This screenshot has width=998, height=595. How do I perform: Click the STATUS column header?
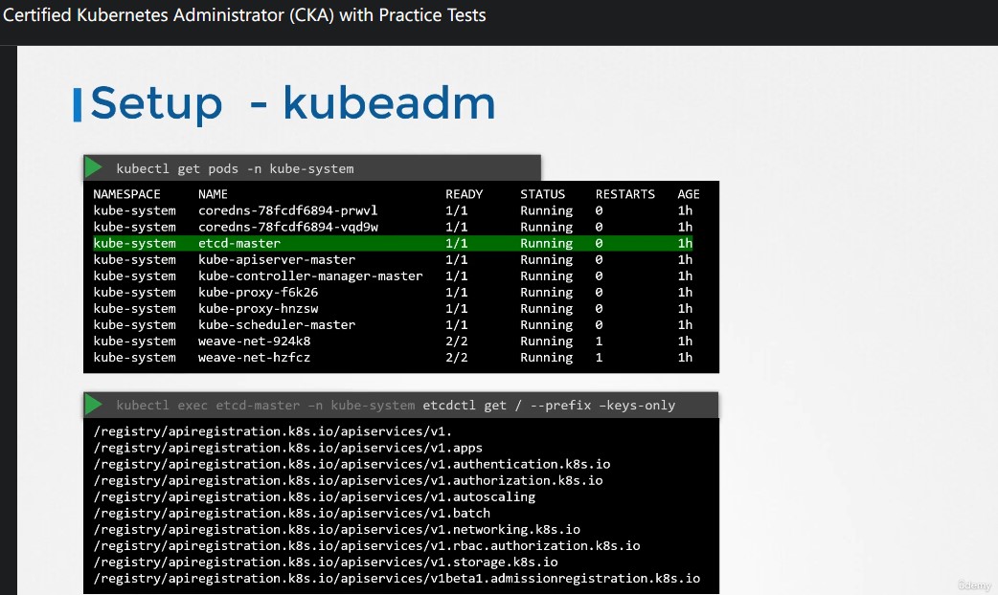542,194
